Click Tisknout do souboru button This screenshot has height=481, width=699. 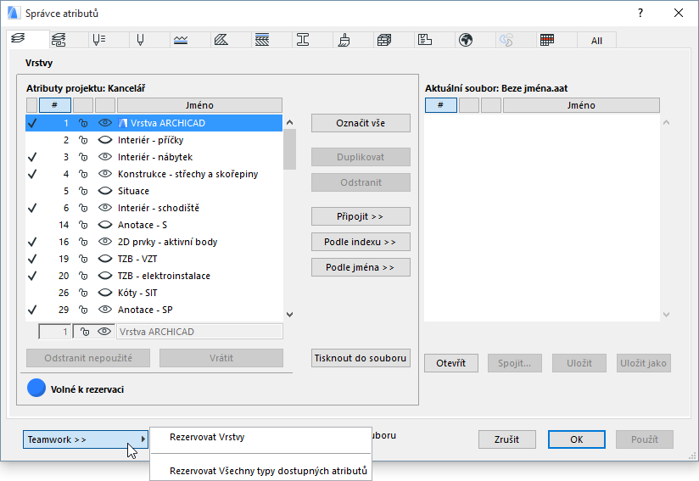tap(361, 358)
